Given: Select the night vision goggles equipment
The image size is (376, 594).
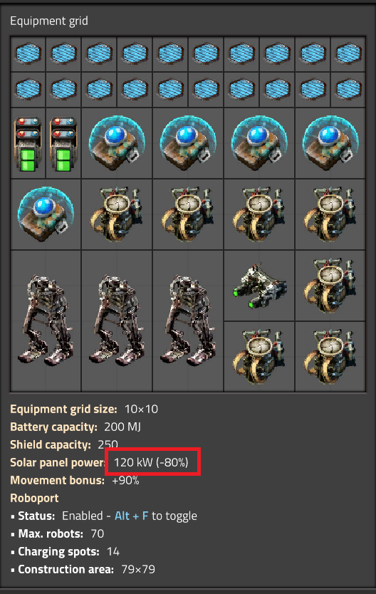Looking at the screenshot, I should coord(259,286).
